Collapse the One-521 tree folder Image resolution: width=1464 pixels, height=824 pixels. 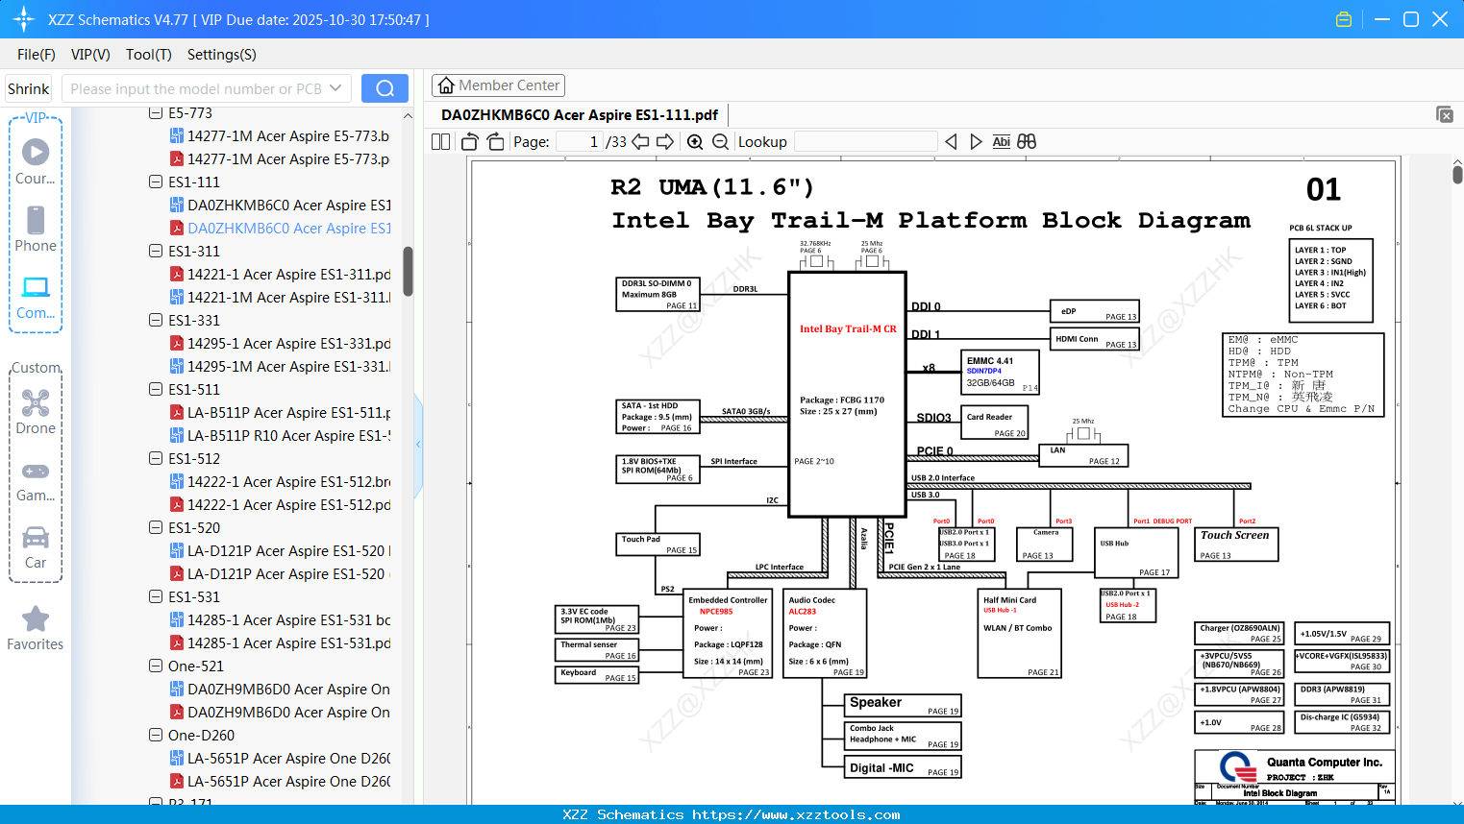coord(156,666)
